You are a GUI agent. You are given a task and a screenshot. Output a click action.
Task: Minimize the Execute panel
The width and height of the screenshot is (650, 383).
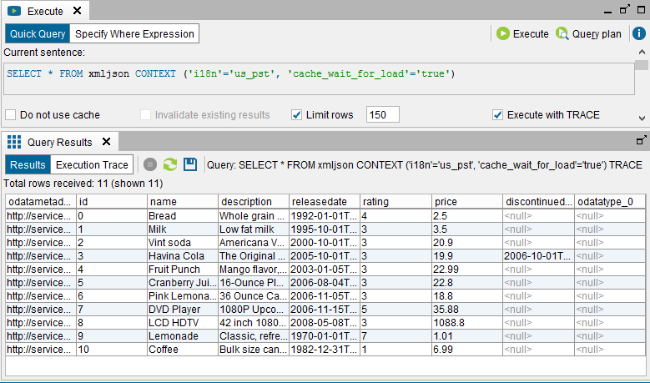coord(607,11)
